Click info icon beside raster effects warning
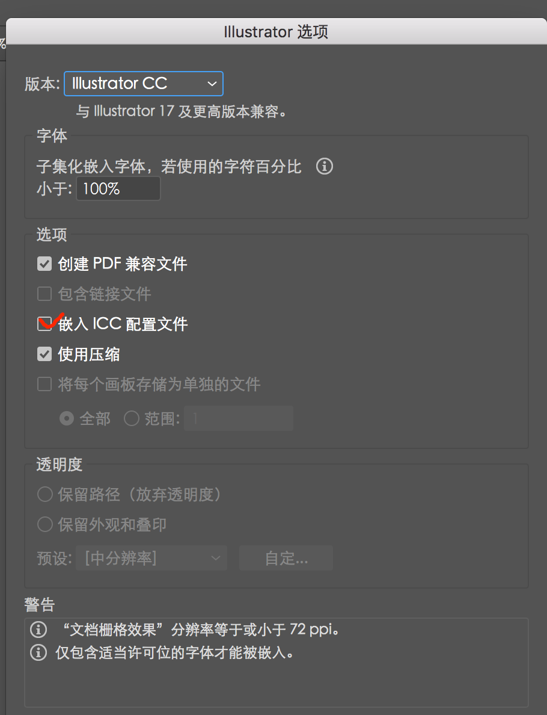The width and height of the screenshot is (547, 715). click(x=38, y=630)
